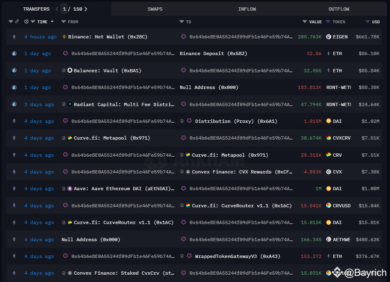Click the AETHWE token icon

[329, 239]
